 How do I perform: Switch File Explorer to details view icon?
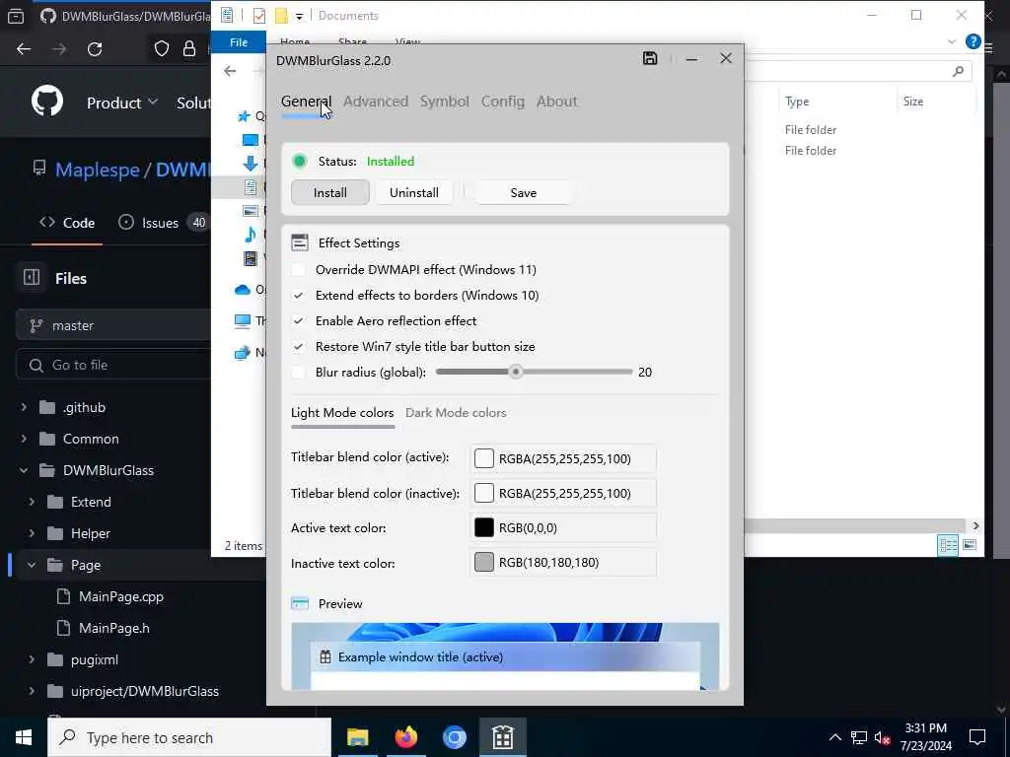tap(948, 545)
